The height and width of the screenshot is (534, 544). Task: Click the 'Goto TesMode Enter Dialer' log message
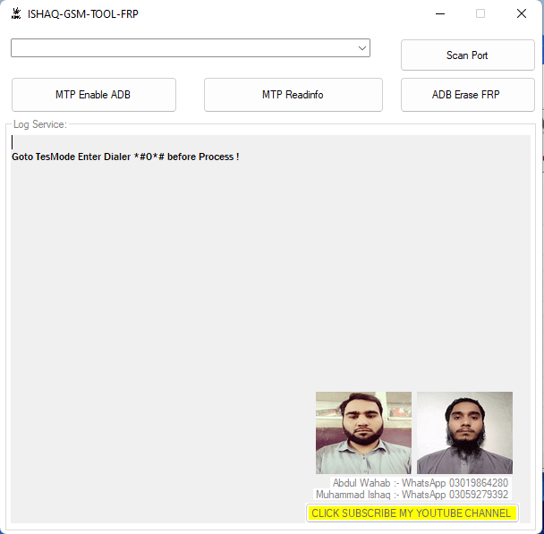pyautogui.click(x=125, y=157)
